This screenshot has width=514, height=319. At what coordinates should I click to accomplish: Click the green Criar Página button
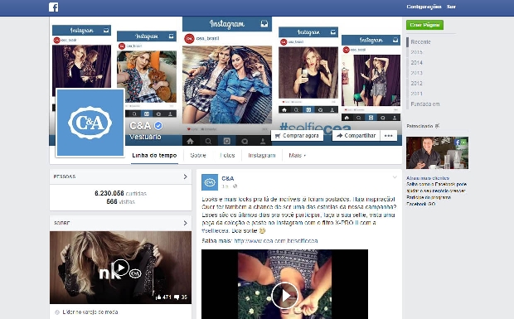(x=424, y=25)
